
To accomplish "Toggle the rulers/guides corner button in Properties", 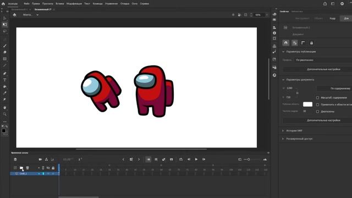I will pos(303,43).
